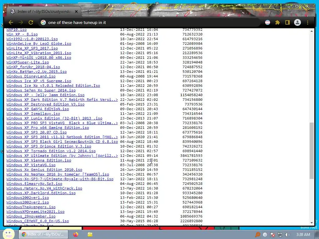This screenshot has height=239, width=319.
Task: Download Windows_DisneyLand.iso
Action: coord(31,77)
